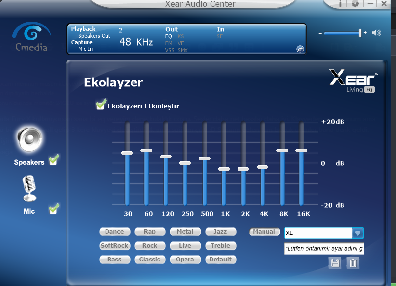The image size is (396, 286).
Task: Click the KS indicator under Out
Action: click(x=181, y=36)
